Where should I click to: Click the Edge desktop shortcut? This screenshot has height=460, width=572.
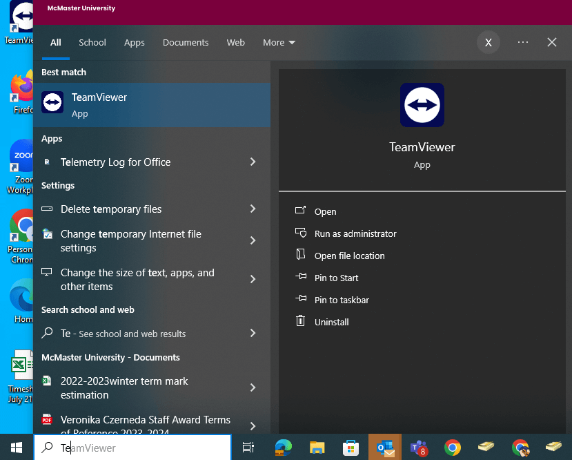[22, 302]
